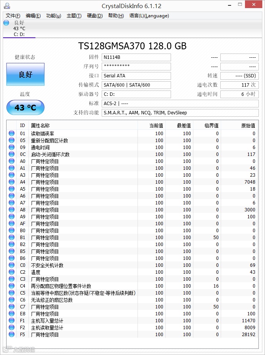Click the power-on hours 6 小时 field

[240, 94]
